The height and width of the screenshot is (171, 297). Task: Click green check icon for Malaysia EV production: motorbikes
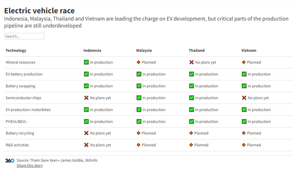[x=139, y=110]
